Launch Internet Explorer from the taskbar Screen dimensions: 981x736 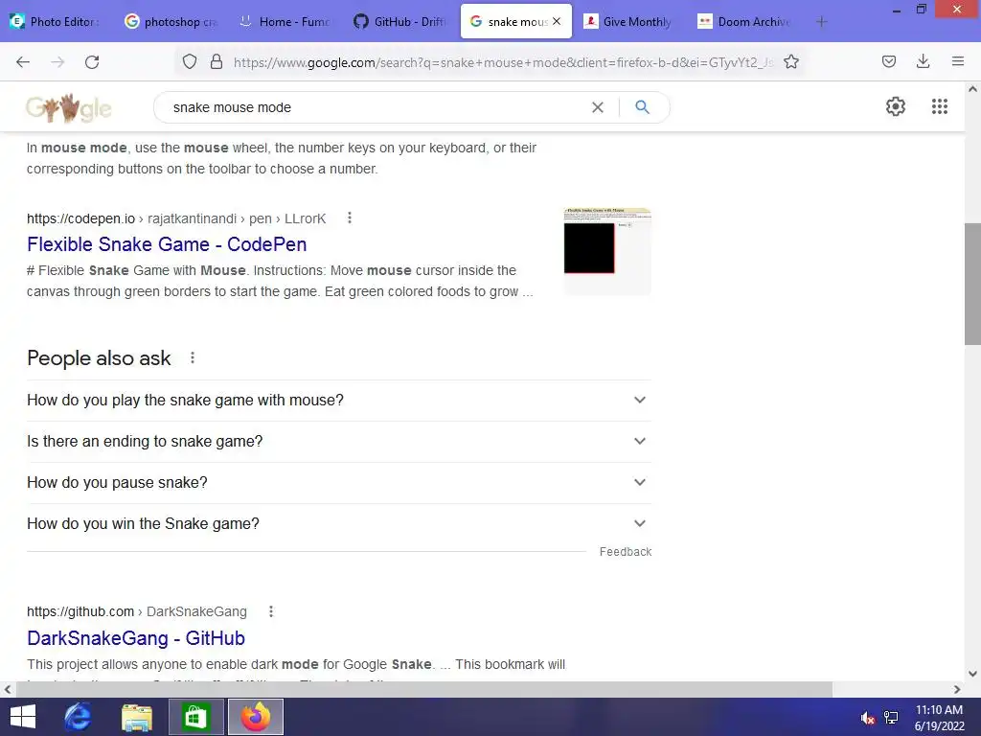79,717
